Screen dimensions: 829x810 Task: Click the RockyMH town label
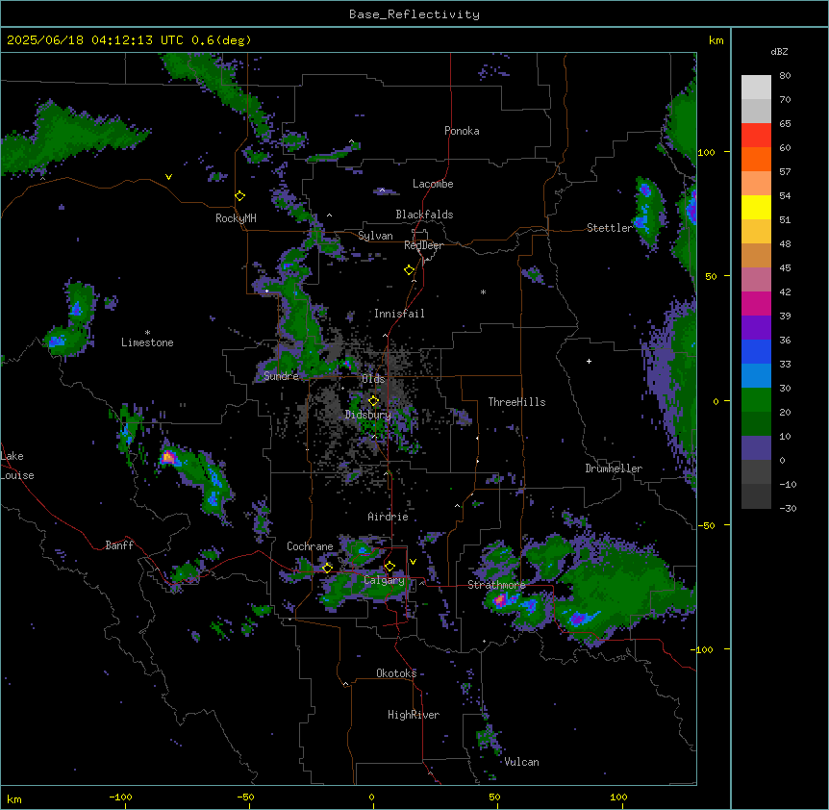point(236,218)
